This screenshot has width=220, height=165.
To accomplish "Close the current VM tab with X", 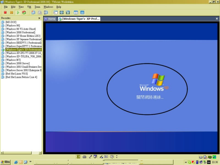I will tap(217, 19).
